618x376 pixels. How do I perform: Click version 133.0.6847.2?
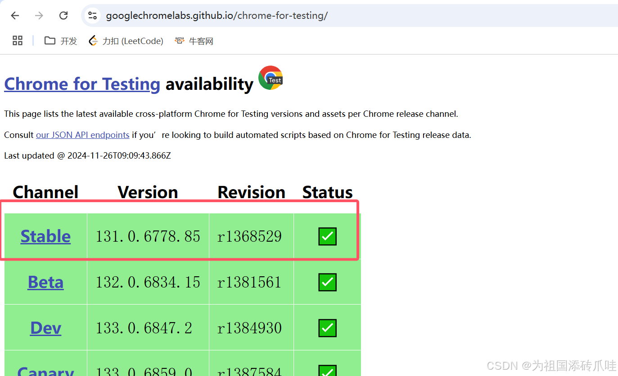(144, 328)
